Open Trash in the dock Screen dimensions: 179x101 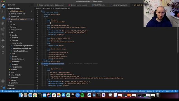(x=158, y=95)
